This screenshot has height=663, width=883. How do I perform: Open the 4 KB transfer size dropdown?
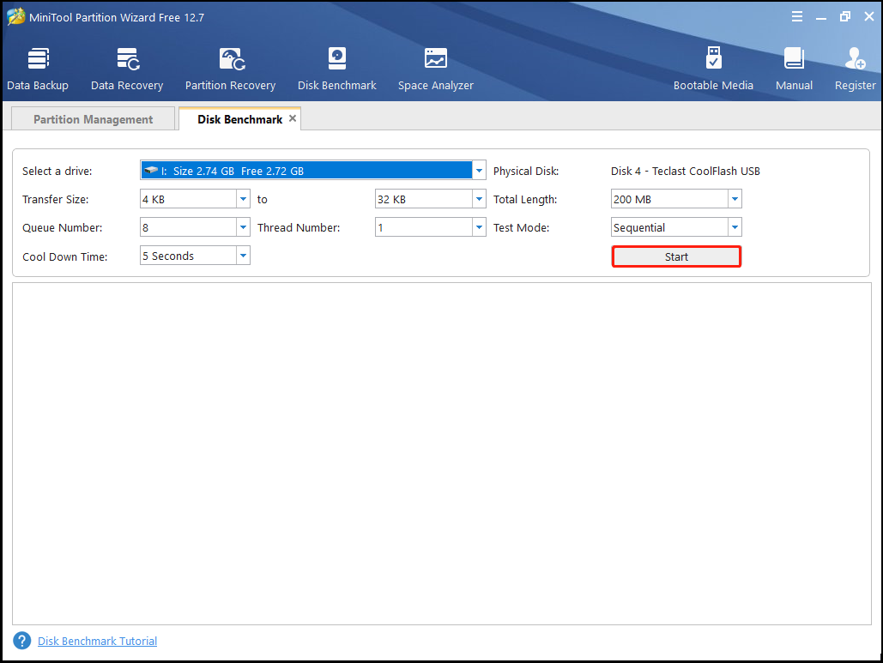coord(243,199)
